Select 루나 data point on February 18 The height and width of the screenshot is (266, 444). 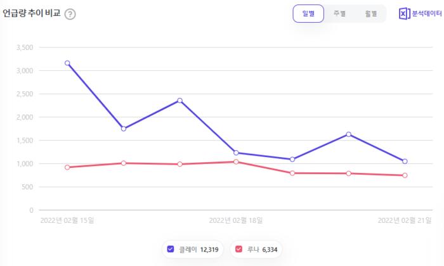tap(236, 162)
